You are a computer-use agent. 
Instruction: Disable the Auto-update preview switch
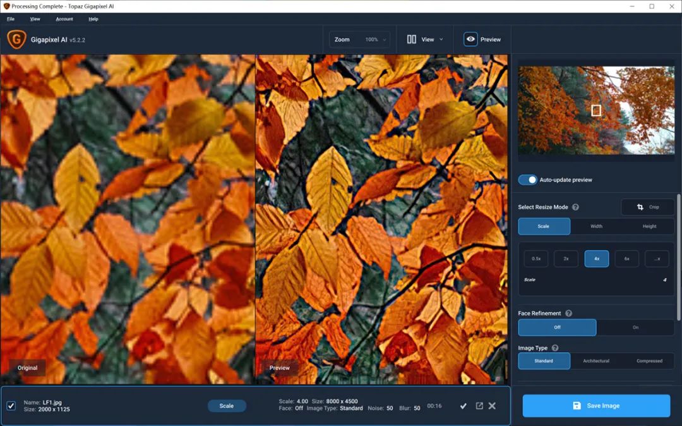[527, 180]
